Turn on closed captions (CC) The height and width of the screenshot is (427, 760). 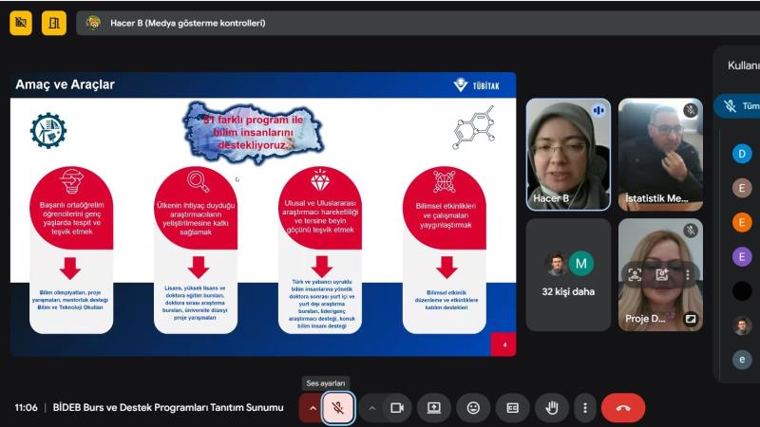click(x=513, y=408)
